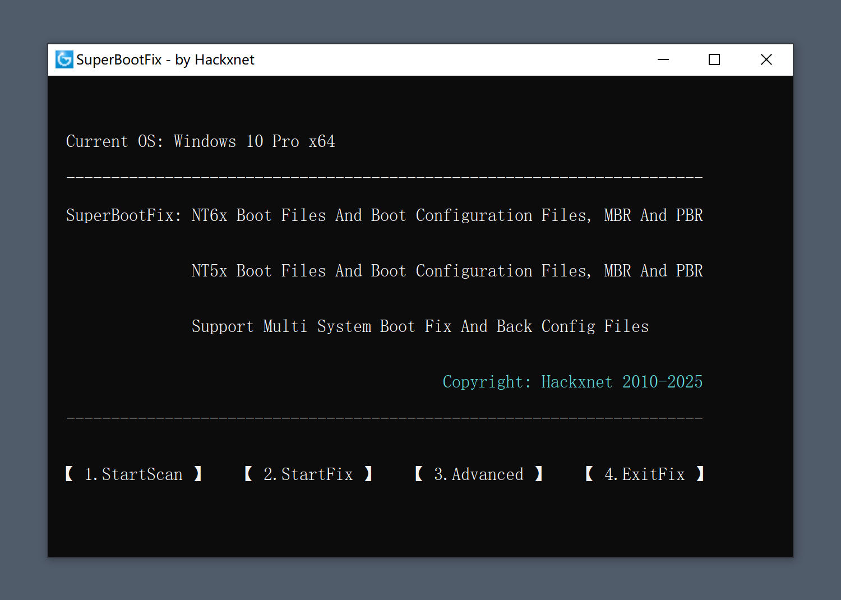The image size is (841, 600).
Task: Open the Advanced menu option
Action: (479, 474)
